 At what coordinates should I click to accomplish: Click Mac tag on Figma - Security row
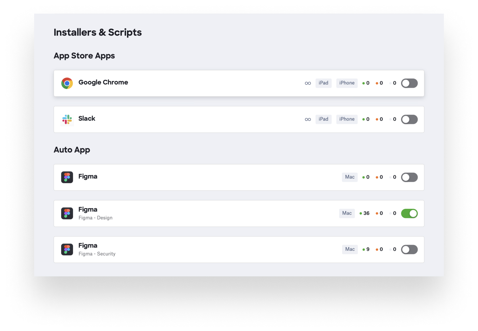point(350,249)
